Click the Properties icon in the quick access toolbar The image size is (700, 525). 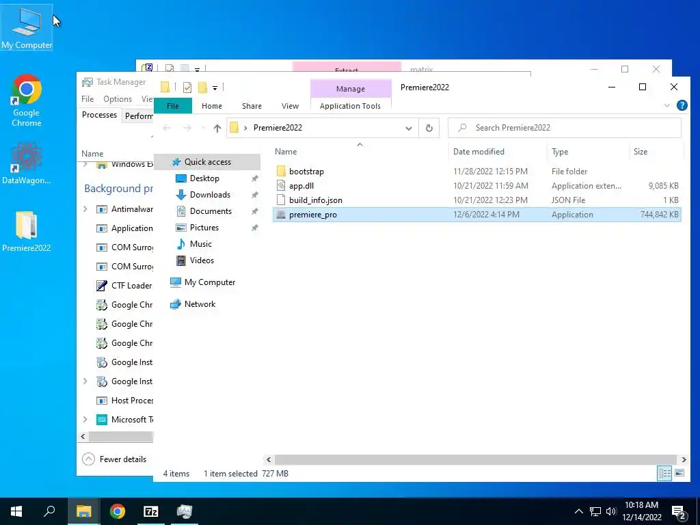tap(187, 87)
